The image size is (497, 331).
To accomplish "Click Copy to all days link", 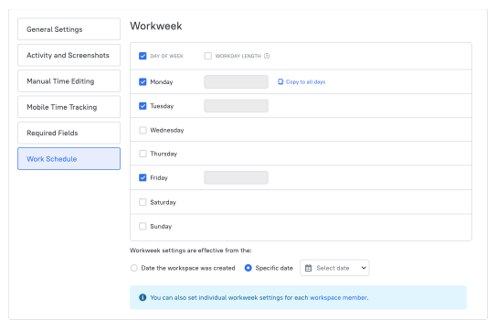I will (x=305, y=82).
